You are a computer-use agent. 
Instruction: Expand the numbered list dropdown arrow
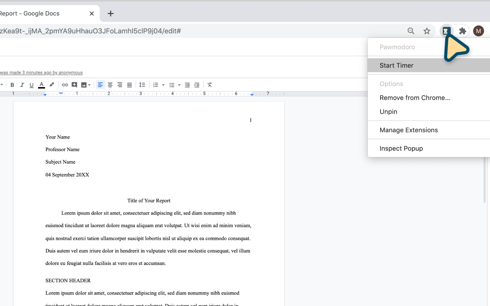163,85
